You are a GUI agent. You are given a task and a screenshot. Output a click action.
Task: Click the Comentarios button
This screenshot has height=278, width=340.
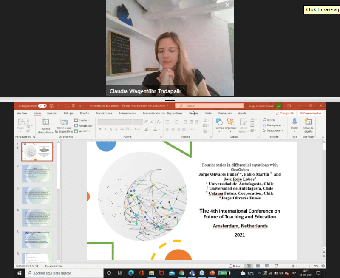tap(310, 113)
